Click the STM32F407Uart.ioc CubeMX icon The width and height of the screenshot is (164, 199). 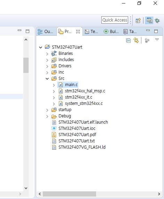pyautogui.click(x=54, y=128)
